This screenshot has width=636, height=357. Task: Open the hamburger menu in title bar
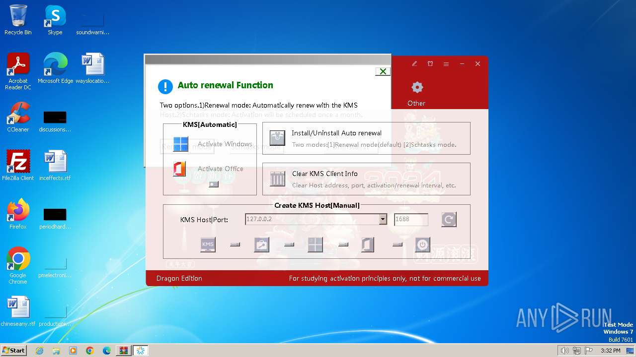point(446,64)
